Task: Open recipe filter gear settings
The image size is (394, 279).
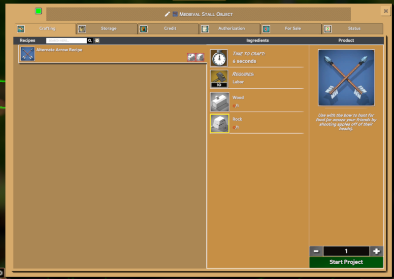Action: point(97,40)
